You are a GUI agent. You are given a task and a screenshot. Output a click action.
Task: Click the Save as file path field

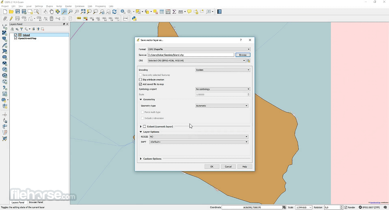coord(191,55)
